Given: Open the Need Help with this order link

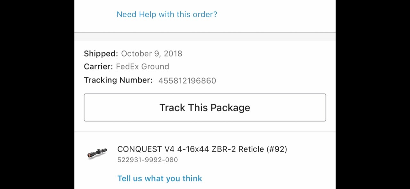Looking at the screenshot, I should click(x=167, y=14).
